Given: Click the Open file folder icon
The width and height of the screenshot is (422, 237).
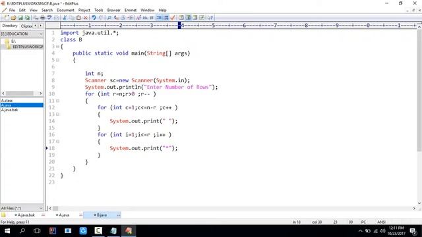Looking at the screenshot, I should (x=13, y=18).
